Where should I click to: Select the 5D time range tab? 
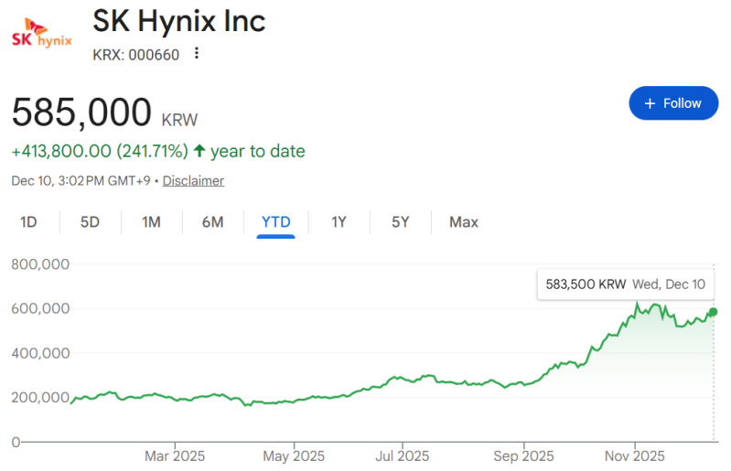pos(90,222)
